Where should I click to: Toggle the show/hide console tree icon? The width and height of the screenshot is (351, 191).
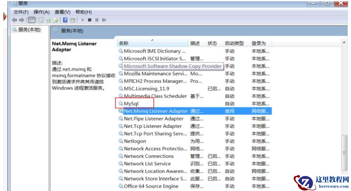tap(32, 20)
